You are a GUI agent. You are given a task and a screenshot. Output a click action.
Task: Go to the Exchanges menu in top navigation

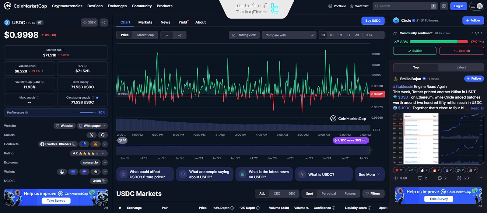pos(117,6)
